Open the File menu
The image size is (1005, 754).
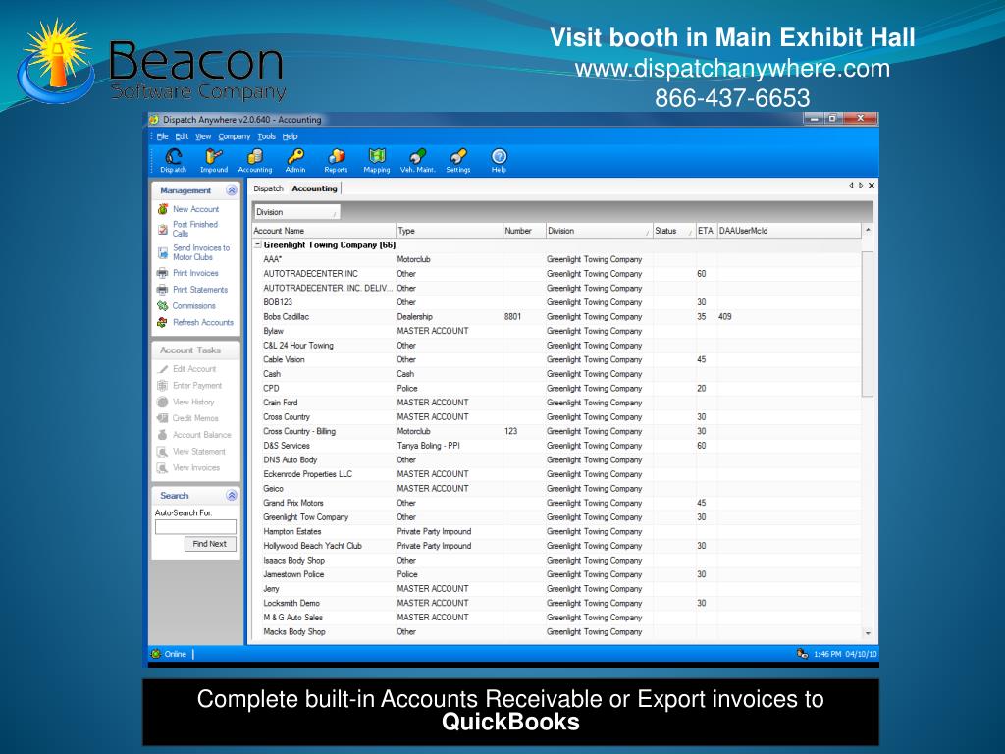162,136
